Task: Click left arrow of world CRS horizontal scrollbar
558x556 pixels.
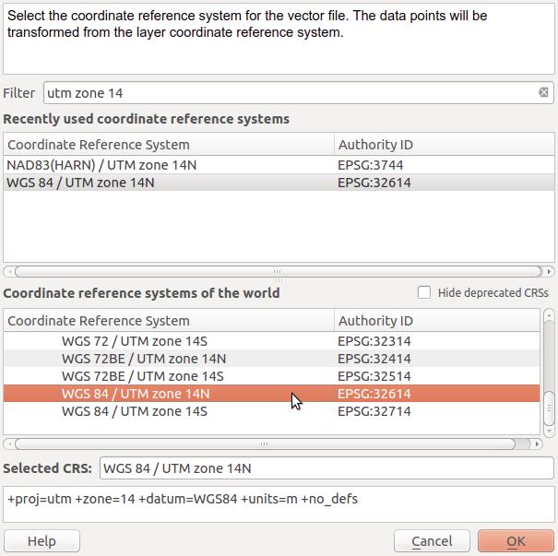Action: pos(9,444)
